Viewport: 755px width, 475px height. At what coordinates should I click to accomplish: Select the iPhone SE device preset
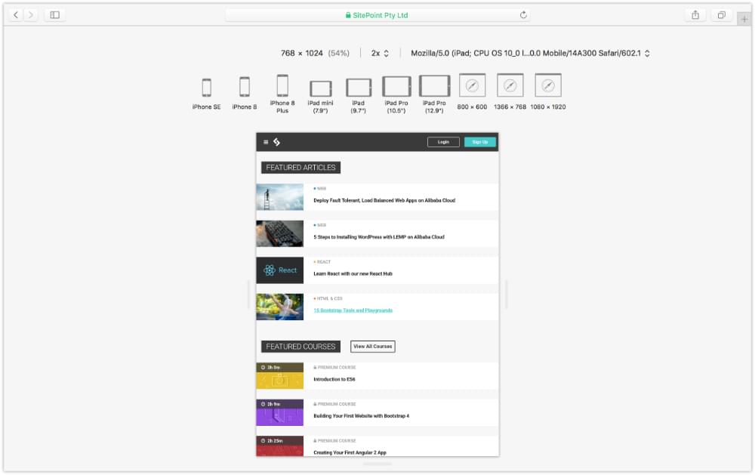click(207, 94)
